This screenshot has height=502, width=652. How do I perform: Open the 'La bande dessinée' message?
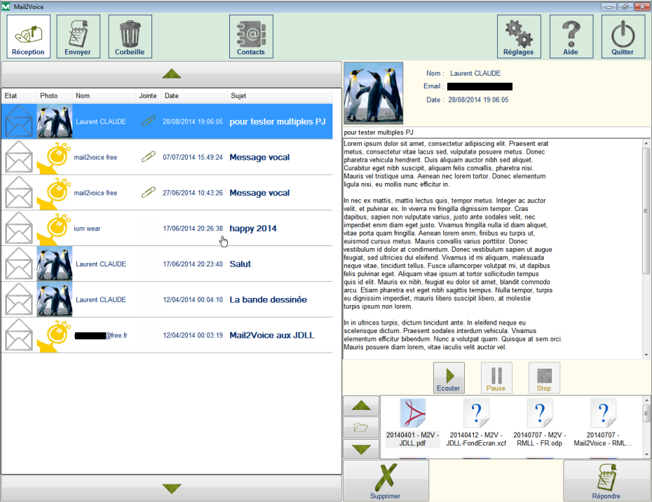click(x=167, y=299)
